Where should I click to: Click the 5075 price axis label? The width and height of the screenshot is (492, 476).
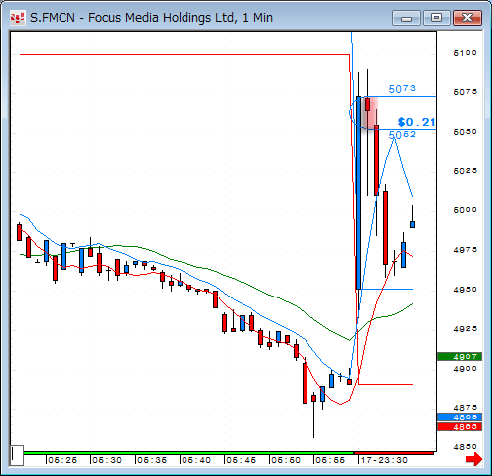pyautogui.click(x=465, y=92)
